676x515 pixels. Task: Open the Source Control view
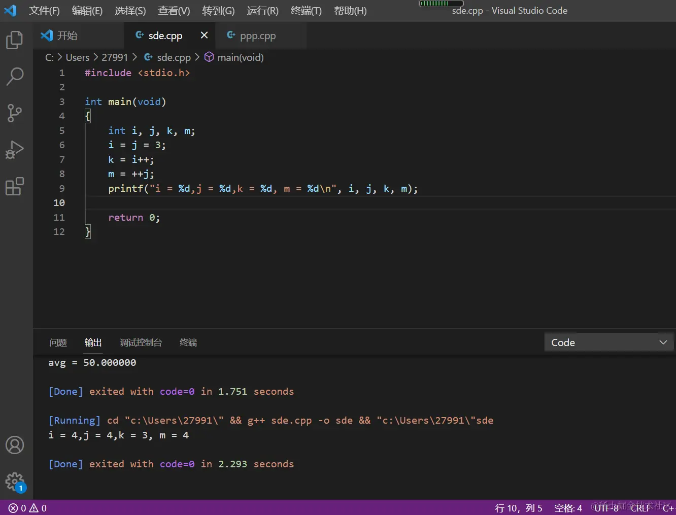pyautogui.click(x=15, y=113)
